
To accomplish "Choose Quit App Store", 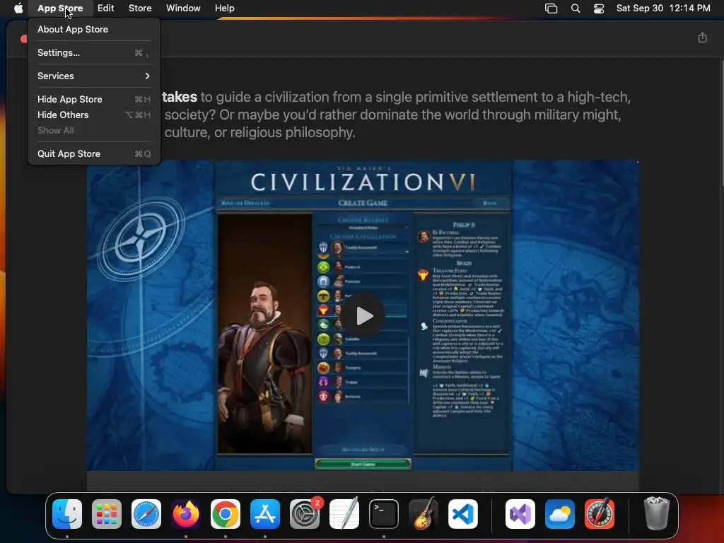I will point(94,153).
